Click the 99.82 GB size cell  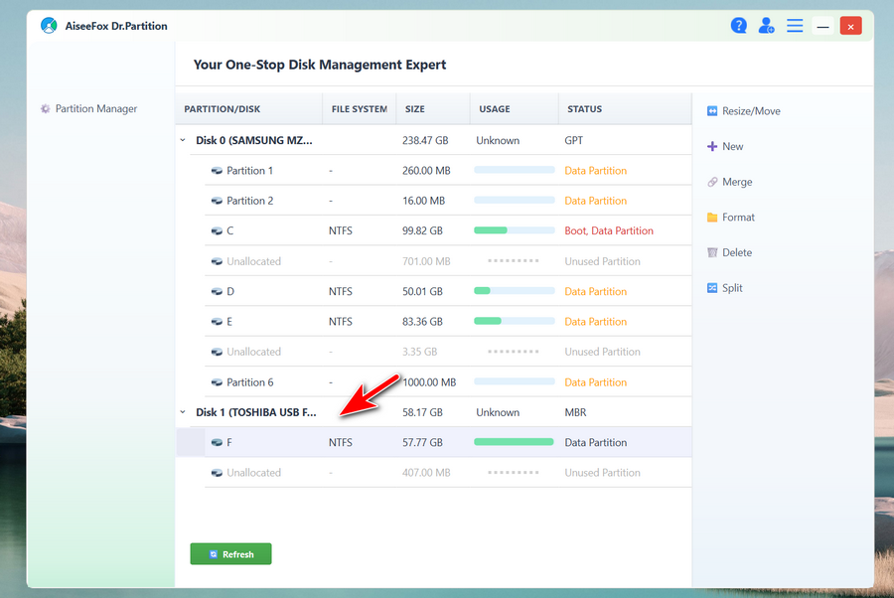pyautogui.click(x=422, y=230)
